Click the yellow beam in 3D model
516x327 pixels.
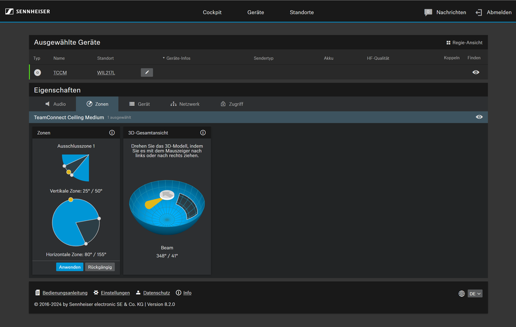pos(153,203)
